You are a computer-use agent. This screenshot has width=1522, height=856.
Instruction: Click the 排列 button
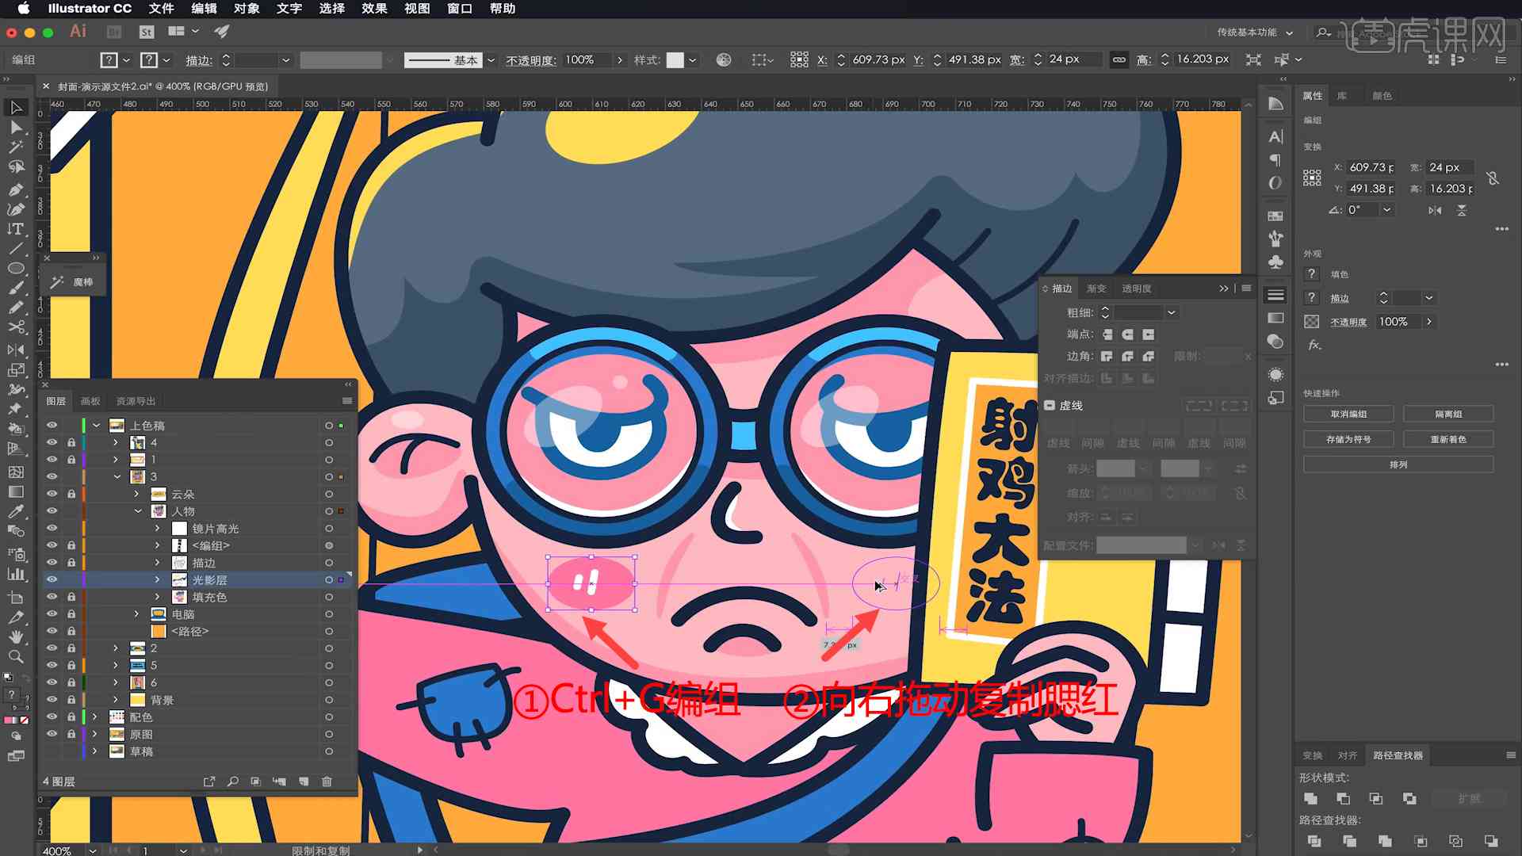pos(1398,464)
